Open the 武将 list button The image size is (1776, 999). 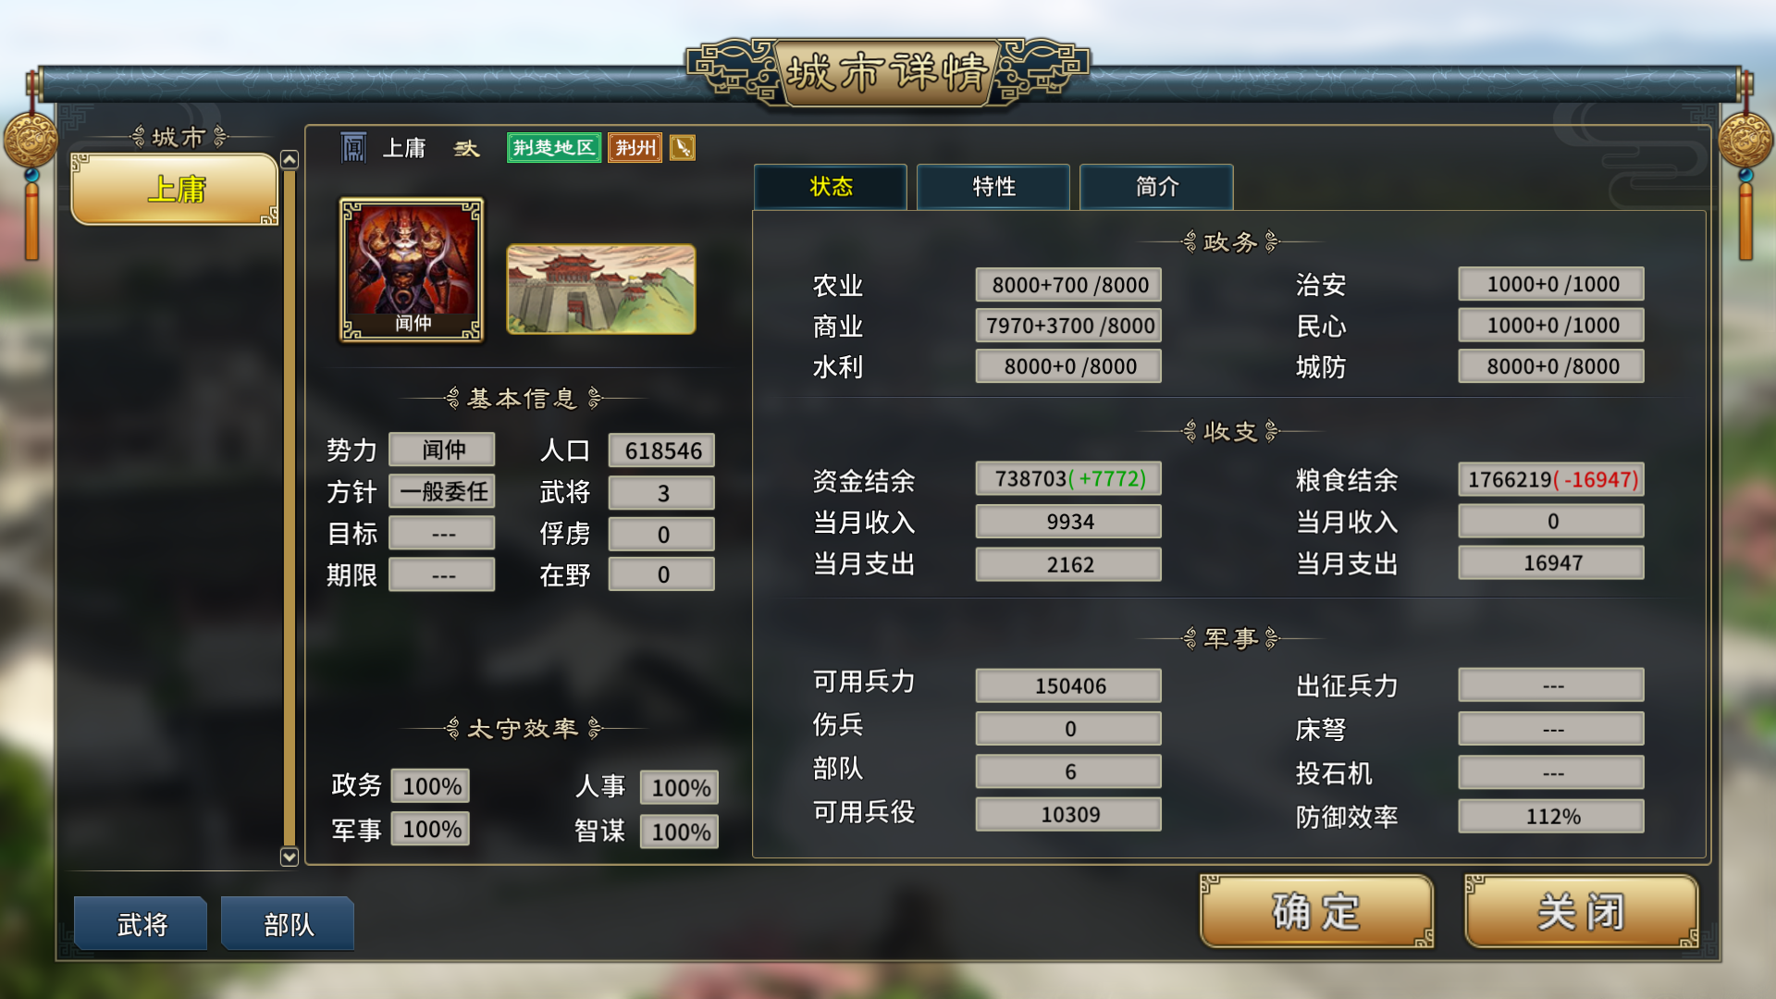point(141,923)
